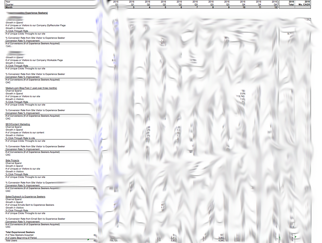The height and width of the screenshot is (243, 322).
Task: Select '# of Users Beginning of Period' label
Action: coord(21,238)
